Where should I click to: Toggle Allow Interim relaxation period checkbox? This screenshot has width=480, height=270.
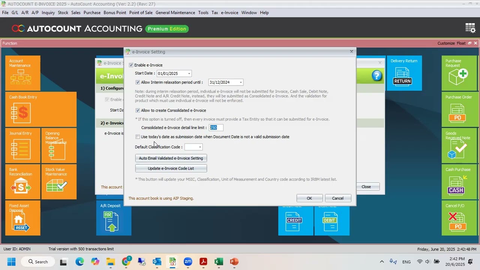pos(138,82)
